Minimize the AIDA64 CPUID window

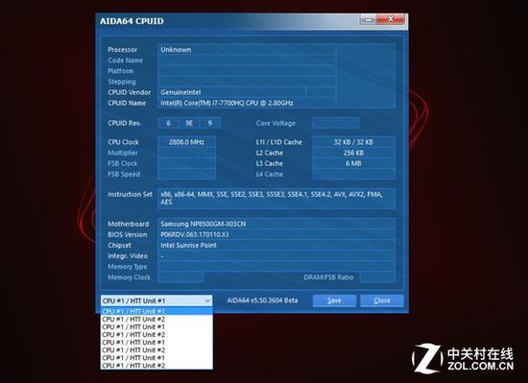[369, 19]
